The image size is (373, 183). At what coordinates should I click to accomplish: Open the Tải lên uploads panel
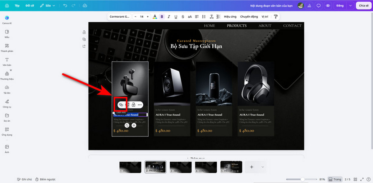click(7, 90)
